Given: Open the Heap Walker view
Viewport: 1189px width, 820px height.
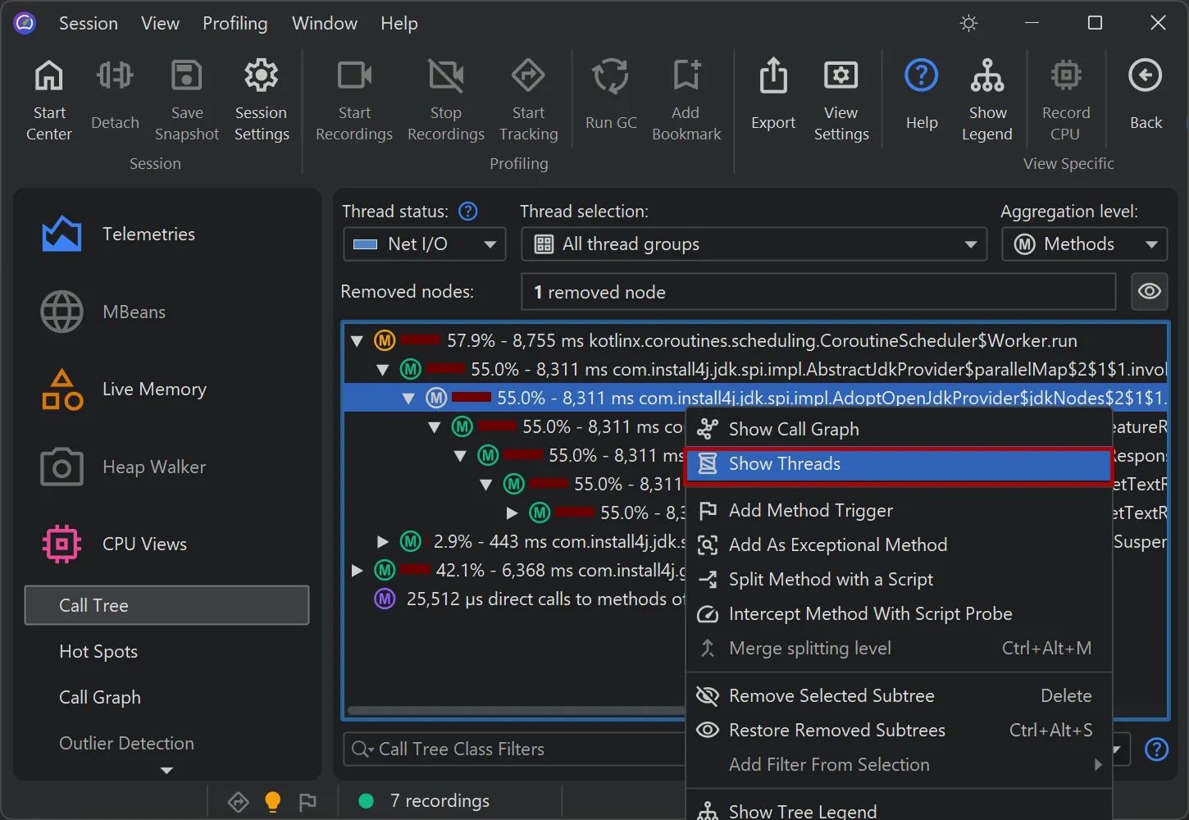Looking at the screenshot, I should 153,467.
